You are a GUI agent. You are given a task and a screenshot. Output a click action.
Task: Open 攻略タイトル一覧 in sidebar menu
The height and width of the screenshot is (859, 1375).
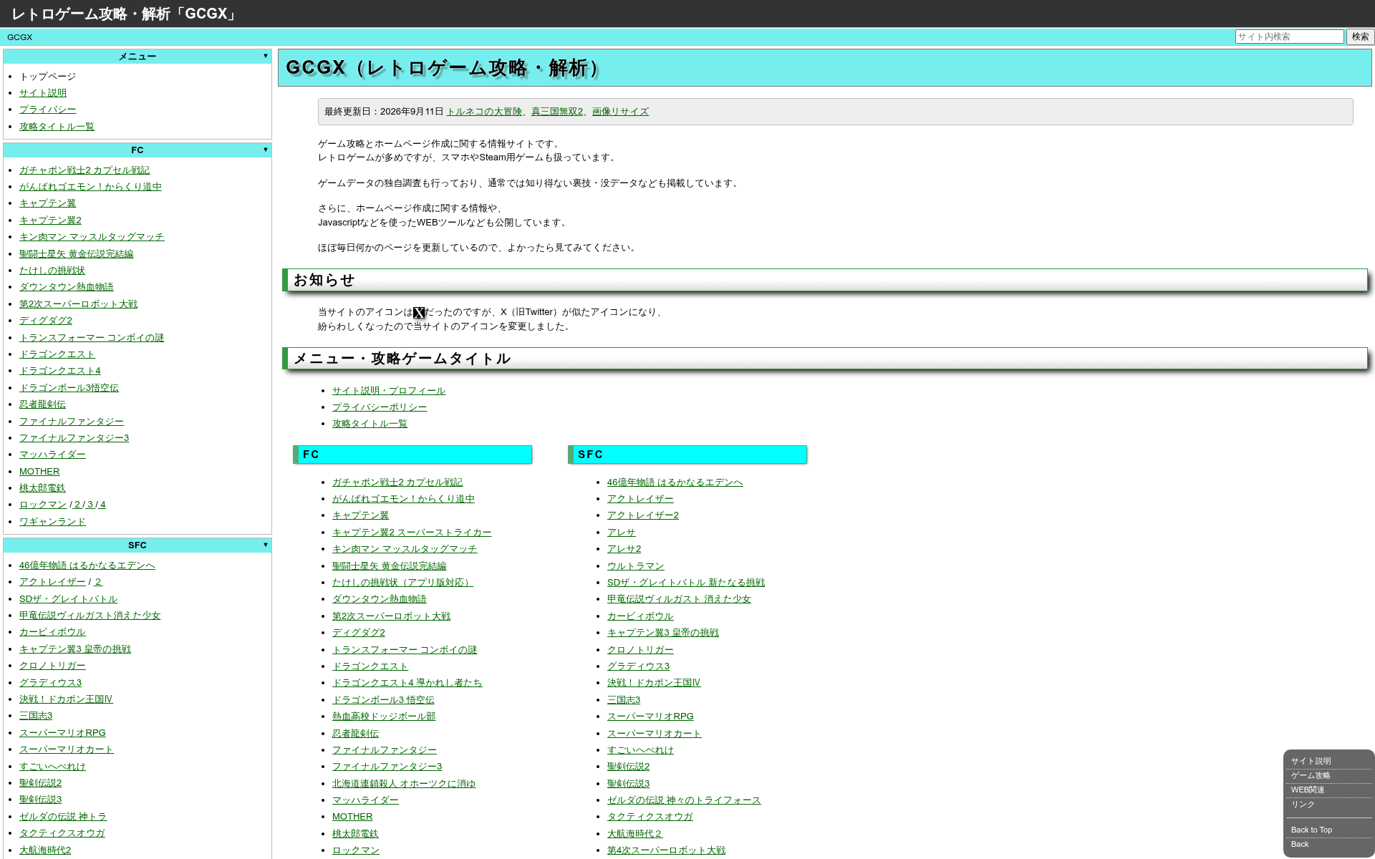(57, 127)
